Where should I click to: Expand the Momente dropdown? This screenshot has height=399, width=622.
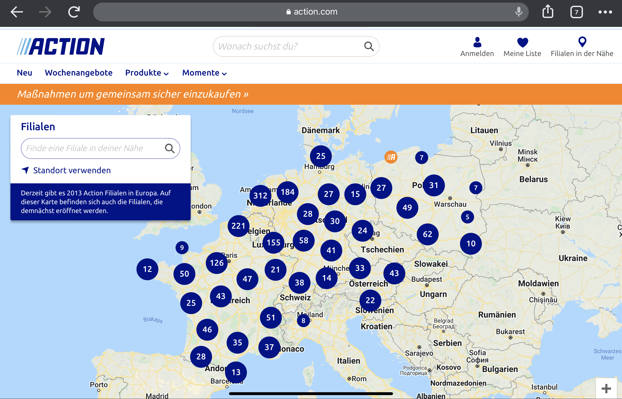[x=204, y=73]
